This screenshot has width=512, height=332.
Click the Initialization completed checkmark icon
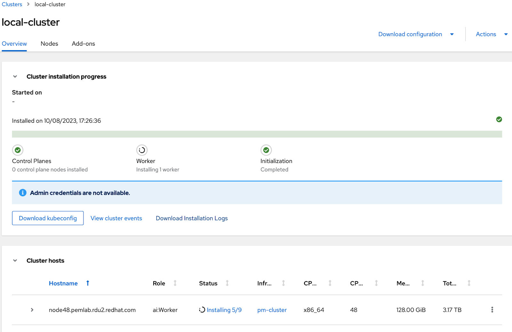(x=266, y=150)
